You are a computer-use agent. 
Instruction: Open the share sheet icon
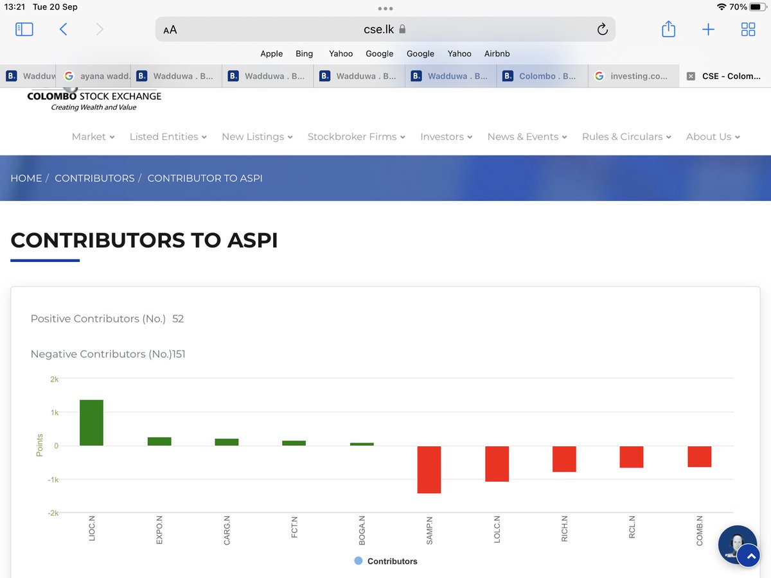pyautogui.click(x=668, y=29)
